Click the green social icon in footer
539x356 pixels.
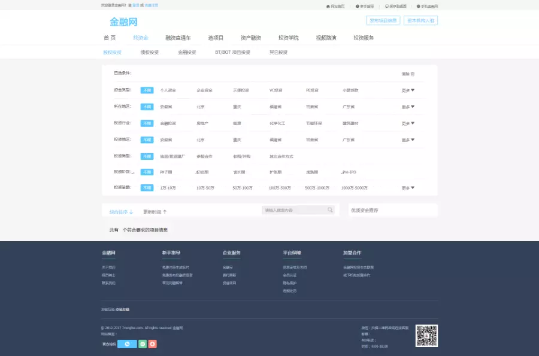point(143,343)
